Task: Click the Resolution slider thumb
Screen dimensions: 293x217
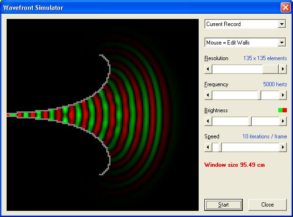Action: pyautogui.click(x=270, y=69)
